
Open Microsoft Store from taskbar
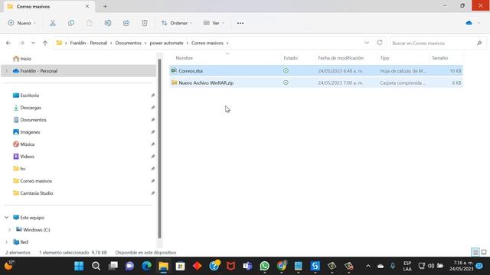[x=181, y=266]
